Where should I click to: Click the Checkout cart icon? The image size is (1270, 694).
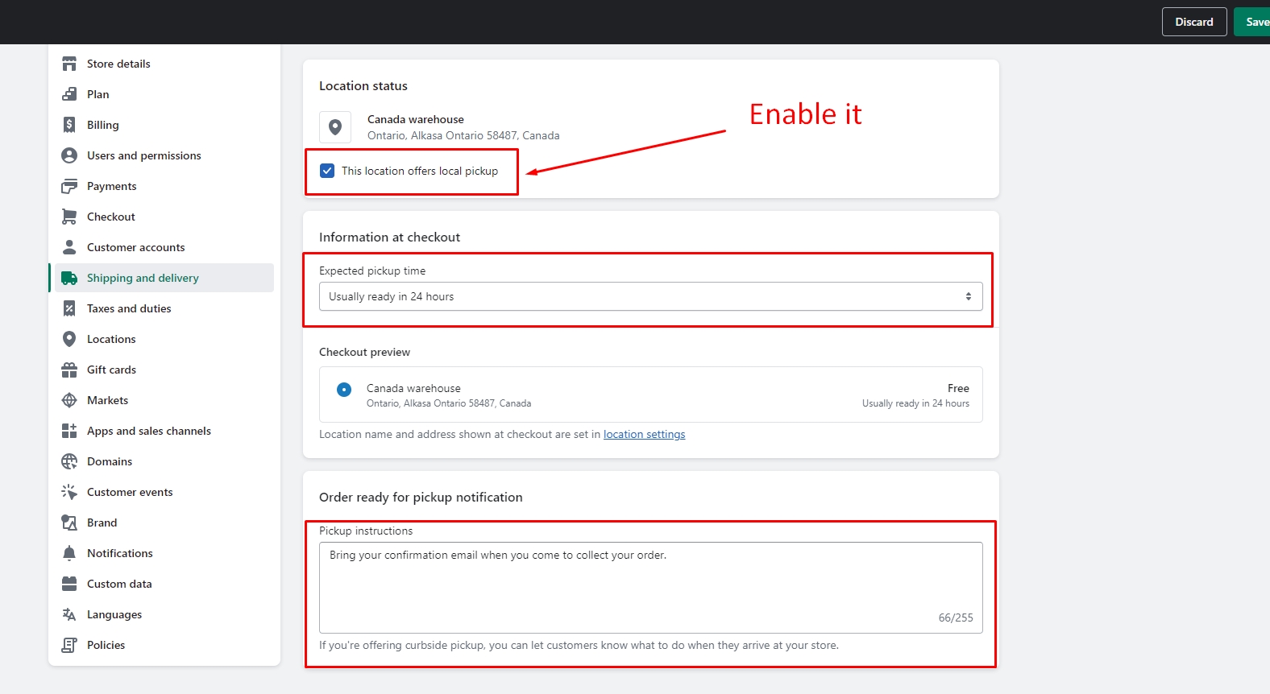click(69, 217)
